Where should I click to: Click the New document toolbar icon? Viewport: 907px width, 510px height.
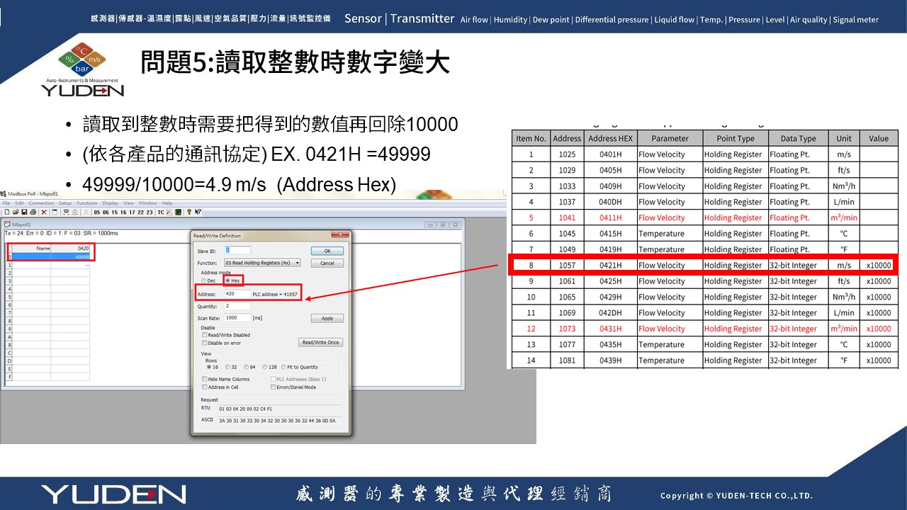click(6, 212)
